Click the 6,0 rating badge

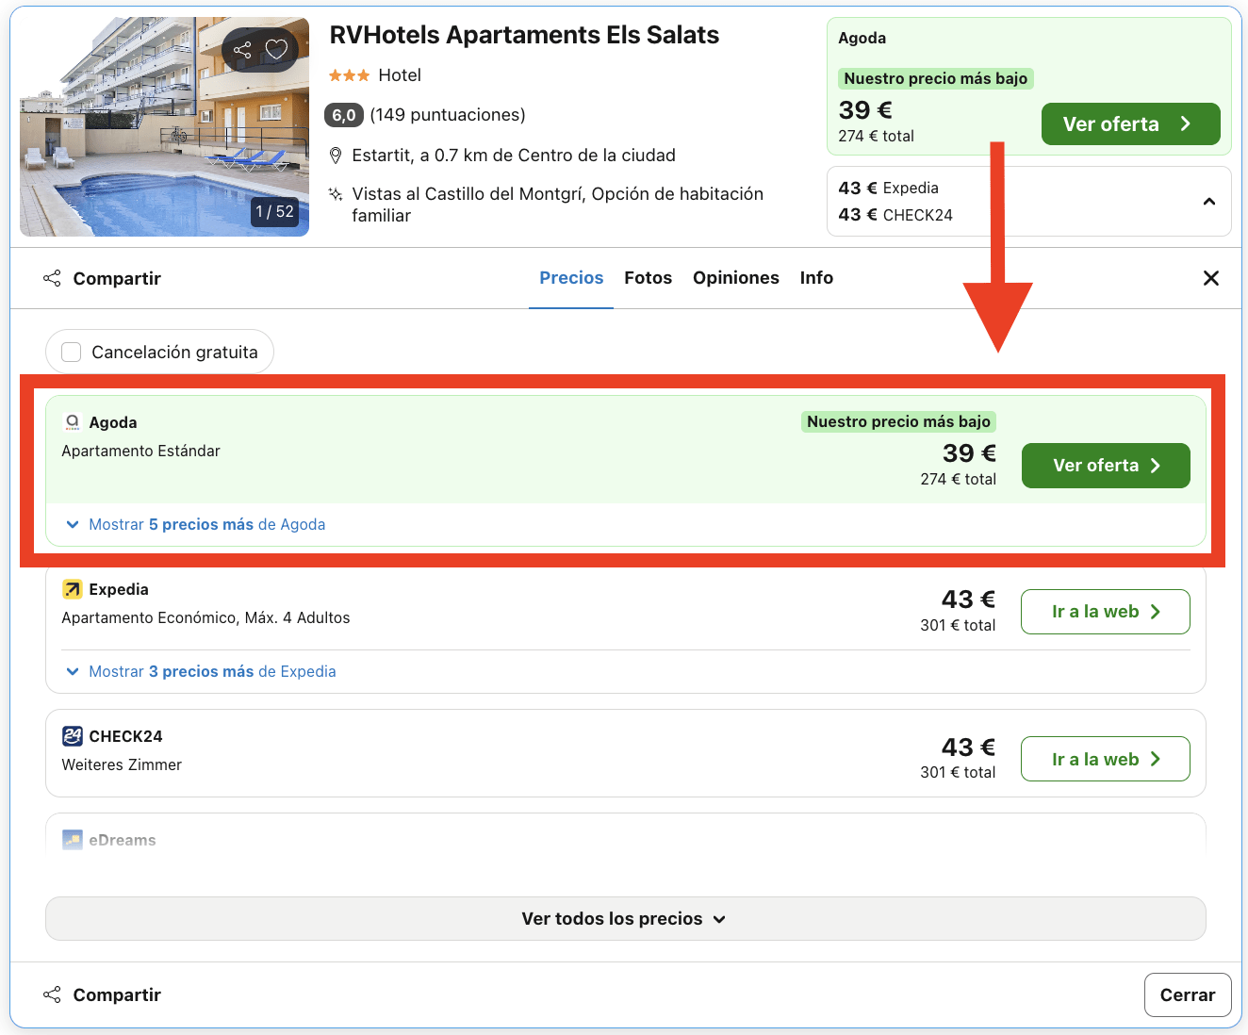click(344, 115)
